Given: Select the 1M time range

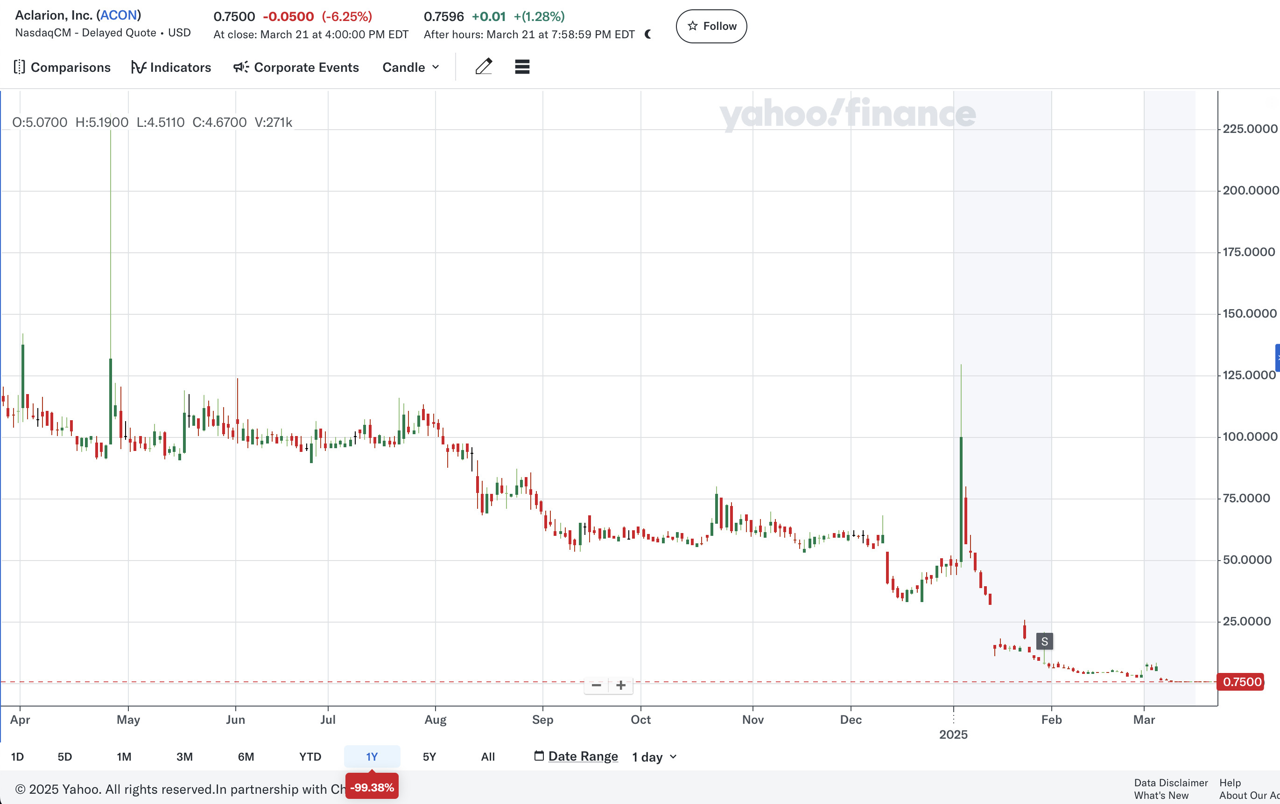Looking at the screenshot, I should coord(124,757).
